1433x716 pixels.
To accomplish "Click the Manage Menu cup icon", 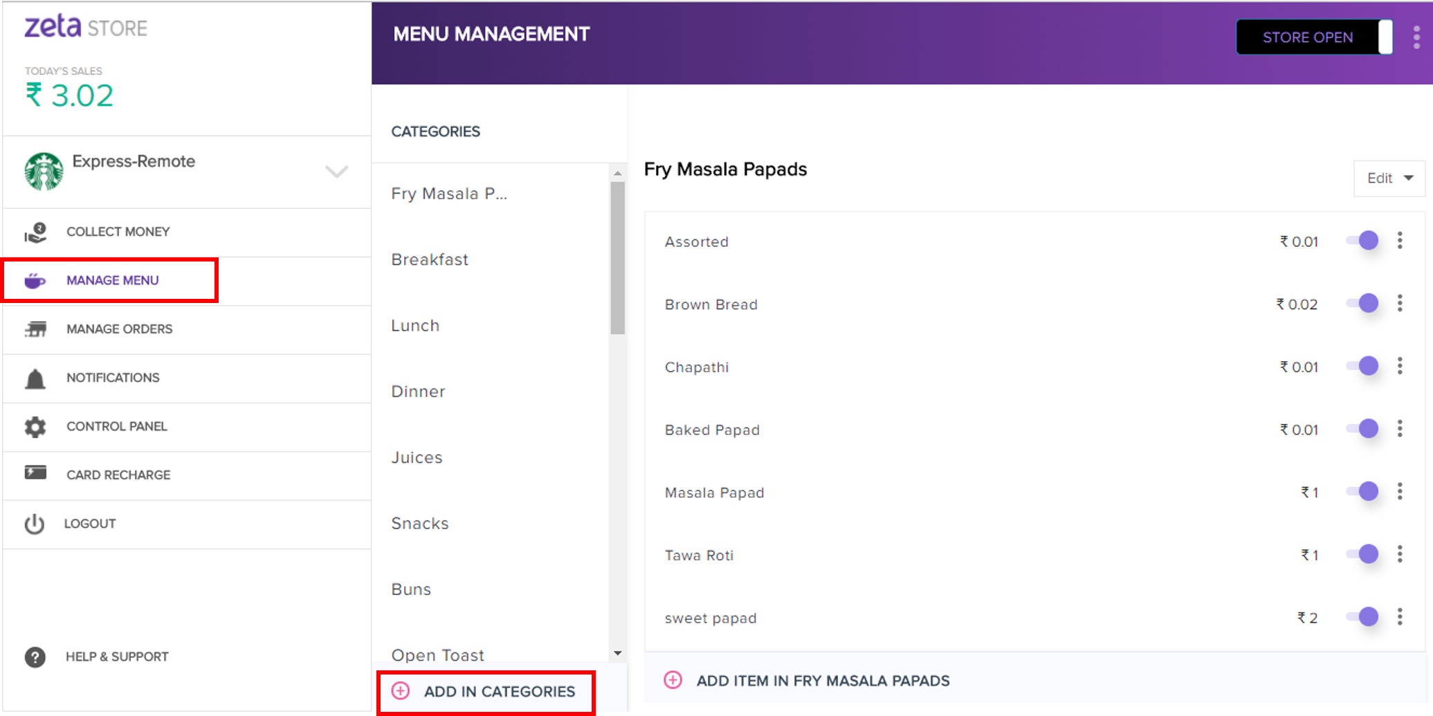I will [x=35, y=280].
